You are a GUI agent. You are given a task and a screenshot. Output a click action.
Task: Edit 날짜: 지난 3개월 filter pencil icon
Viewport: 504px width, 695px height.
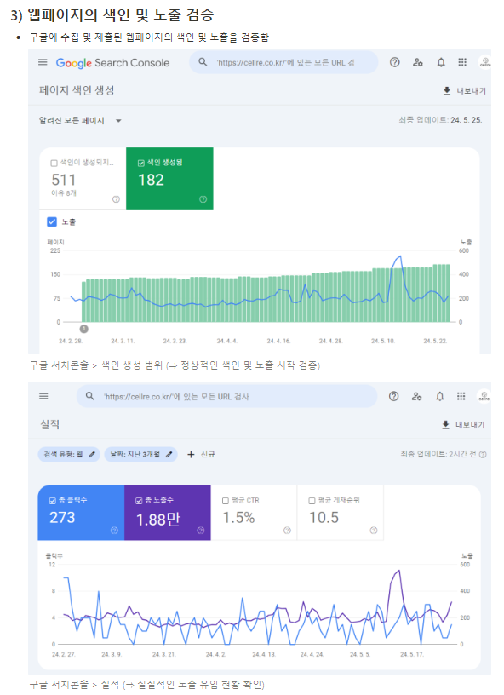coord(169,454)
